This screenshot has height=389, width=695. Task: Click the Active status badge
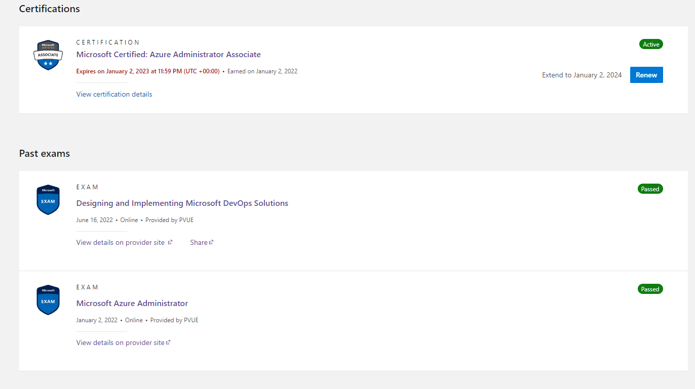[x=651, y=44]
